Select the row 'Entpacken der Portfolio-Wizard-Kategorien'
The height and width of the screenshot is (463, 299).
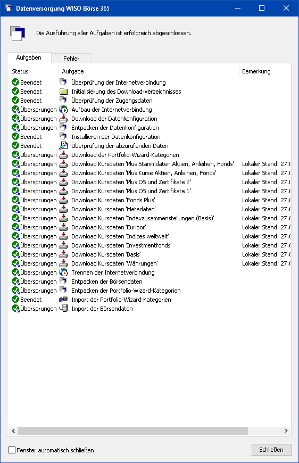pyautogui.click(x=151, y=291)
